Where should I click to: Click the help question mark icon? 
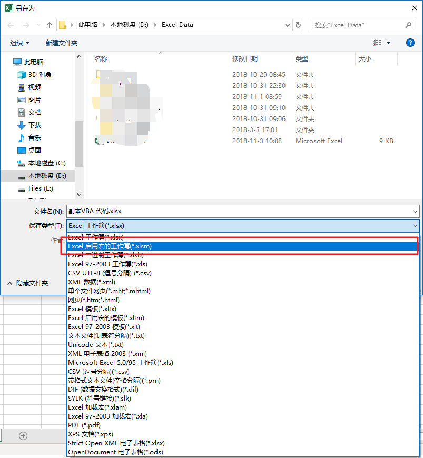pos(410,43)
